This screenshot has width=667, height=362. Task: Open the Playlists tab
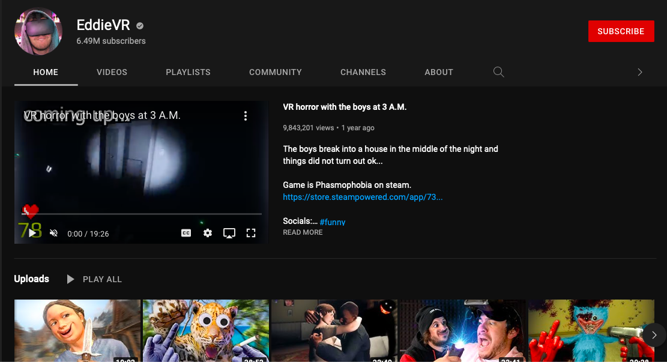click(x=188, y=72)
